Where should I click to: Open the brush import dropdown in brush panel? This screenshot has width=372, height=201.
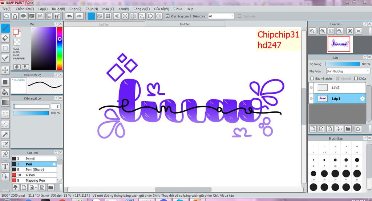pos(36,188)
